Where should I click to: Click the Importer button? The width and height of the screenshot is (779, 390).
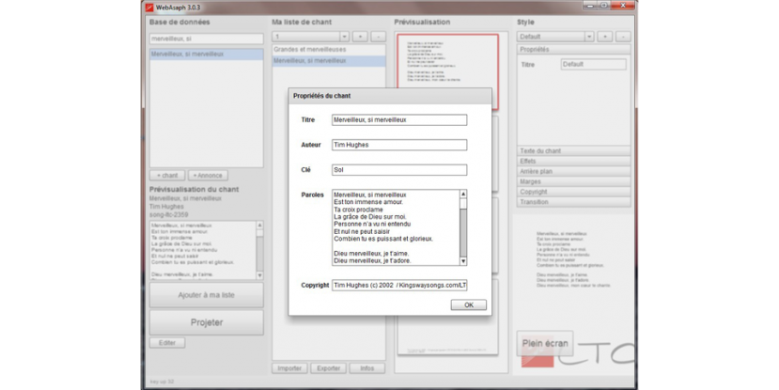click(289, 368)
